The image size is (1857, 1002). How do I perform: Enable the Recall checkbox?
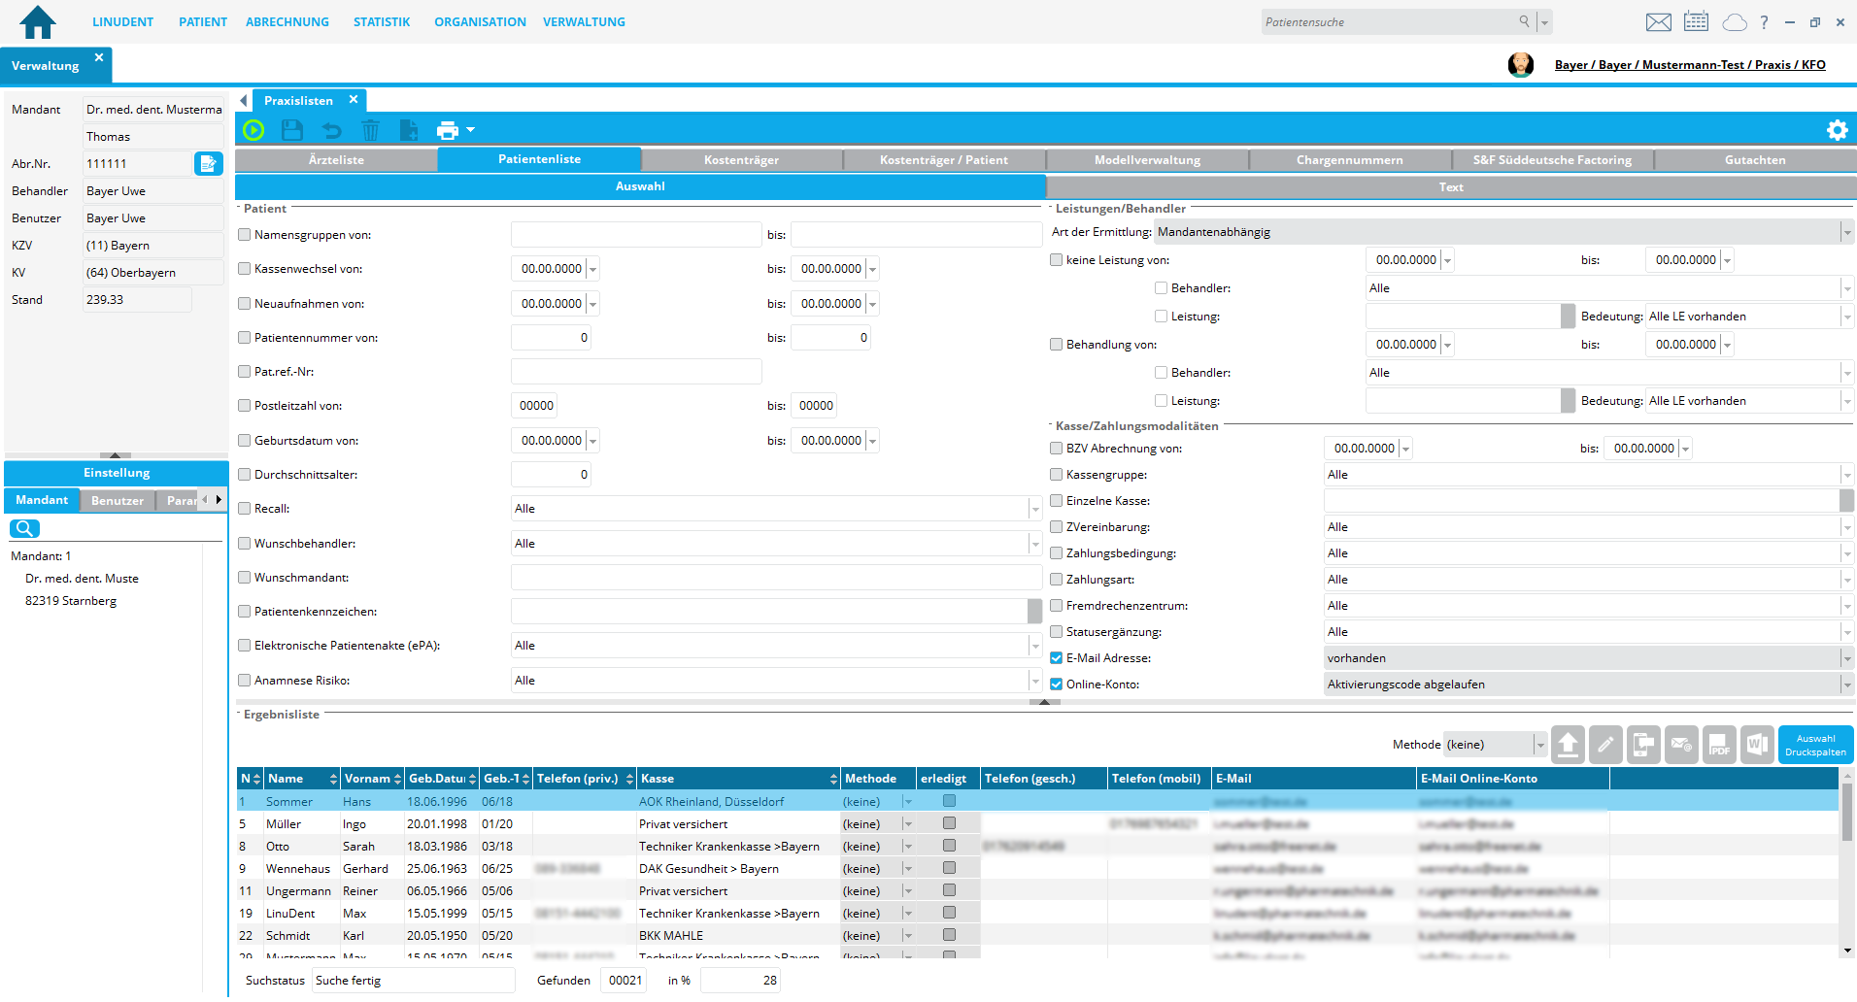245,509
